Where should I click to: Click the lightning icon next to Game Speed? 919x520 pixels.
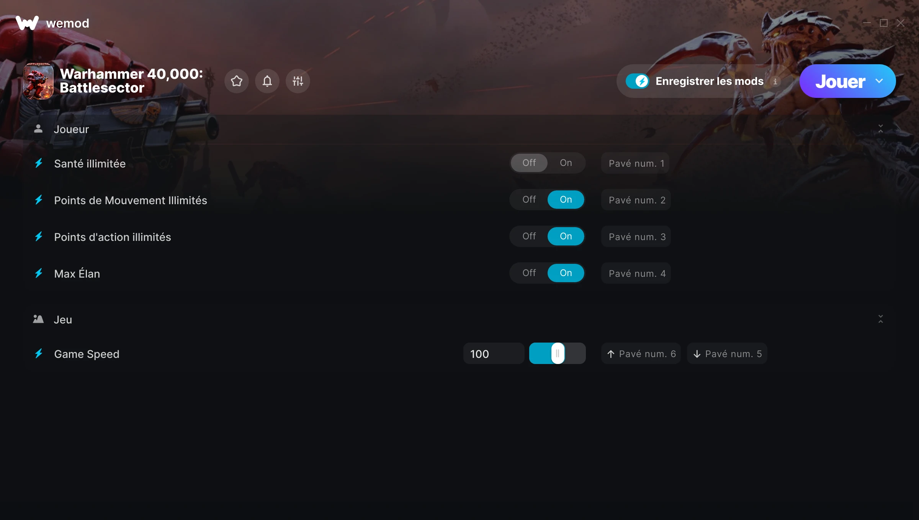pyautogui.click(x=39, y=353)
